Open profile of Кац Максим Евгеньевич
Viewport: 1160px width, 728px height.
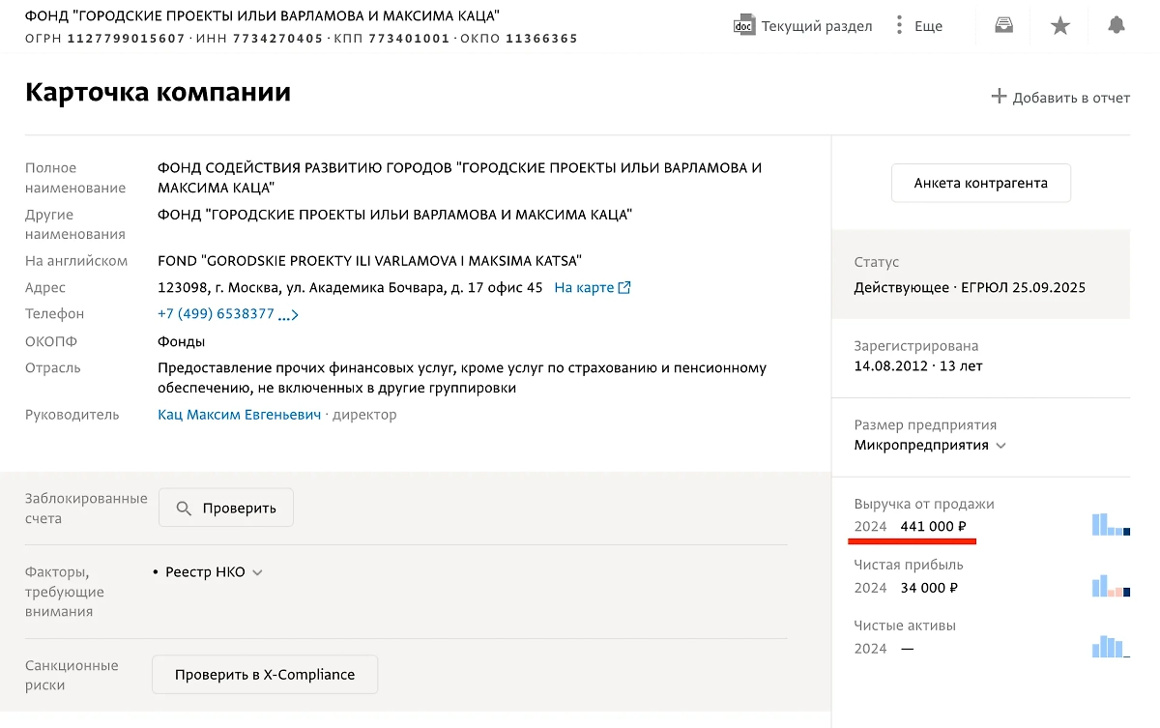[x=239, y=414]
